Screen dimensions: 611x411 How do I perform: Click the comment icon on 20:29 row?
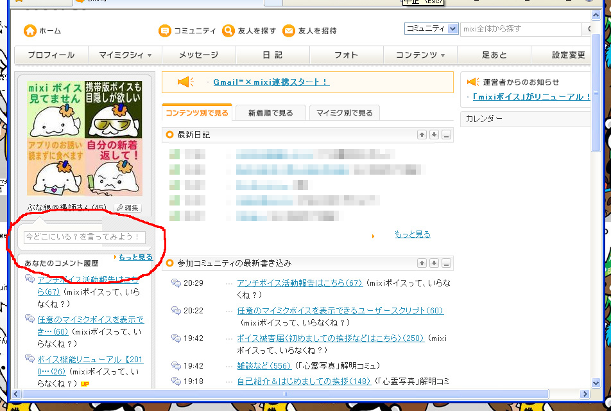pyautogui.click(x=176, y=283)
